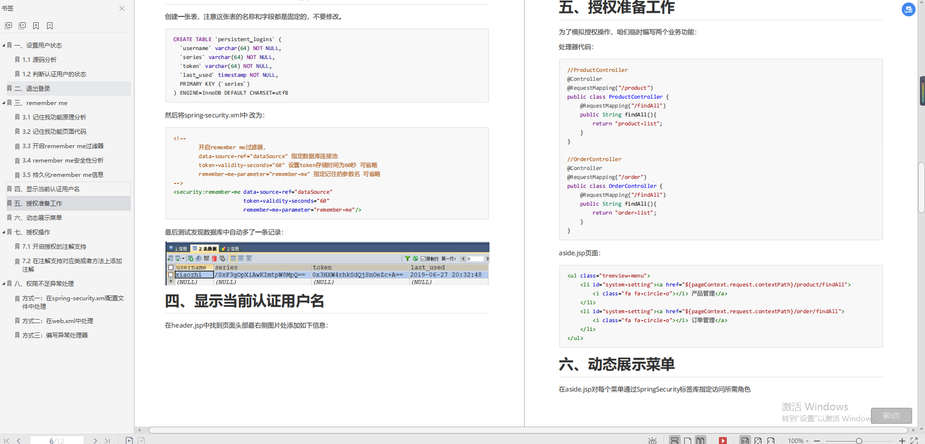Open bookmark 3.5 持久化remember me信息
Screen dimensions: 925x444
point(63,175)
